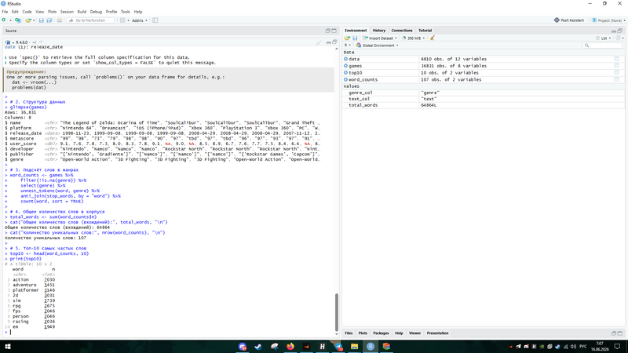This screenshot has width=628, height=353.
Task: Open the R language dropdown in Environment
Action: [x=348, y=45]
